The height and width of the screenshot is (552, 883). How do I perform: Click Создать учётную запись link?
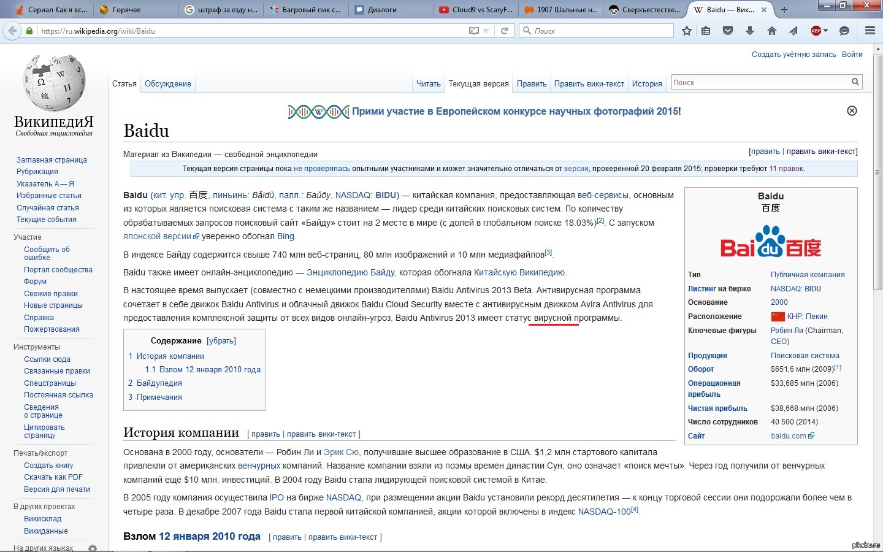[794, 55]
